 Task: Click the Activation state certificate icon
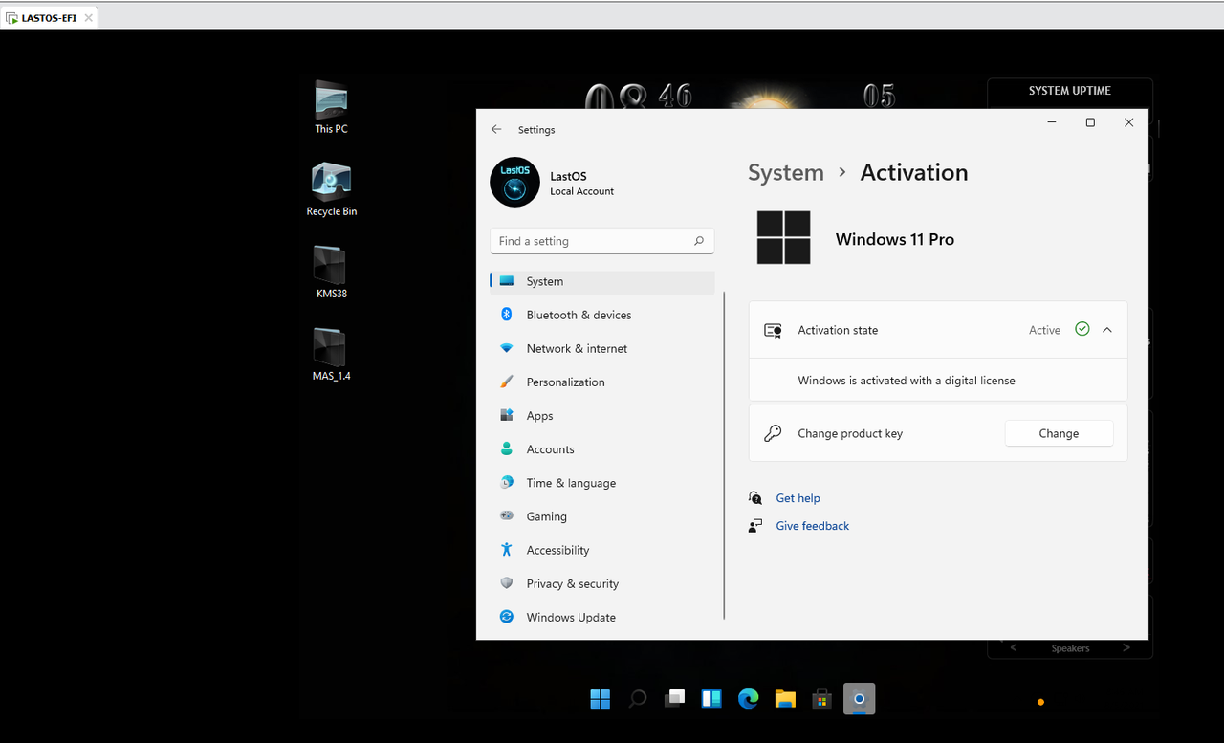pos(773,330)
